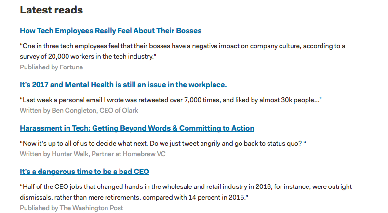Click the quote beginning 'One in three tech employees'
The image size is (388, 213).
[182, 51]
